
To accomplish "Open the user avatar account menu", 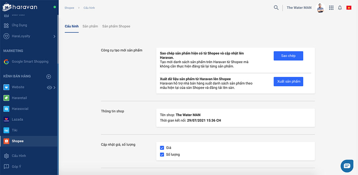I will (x=320, y=8).
